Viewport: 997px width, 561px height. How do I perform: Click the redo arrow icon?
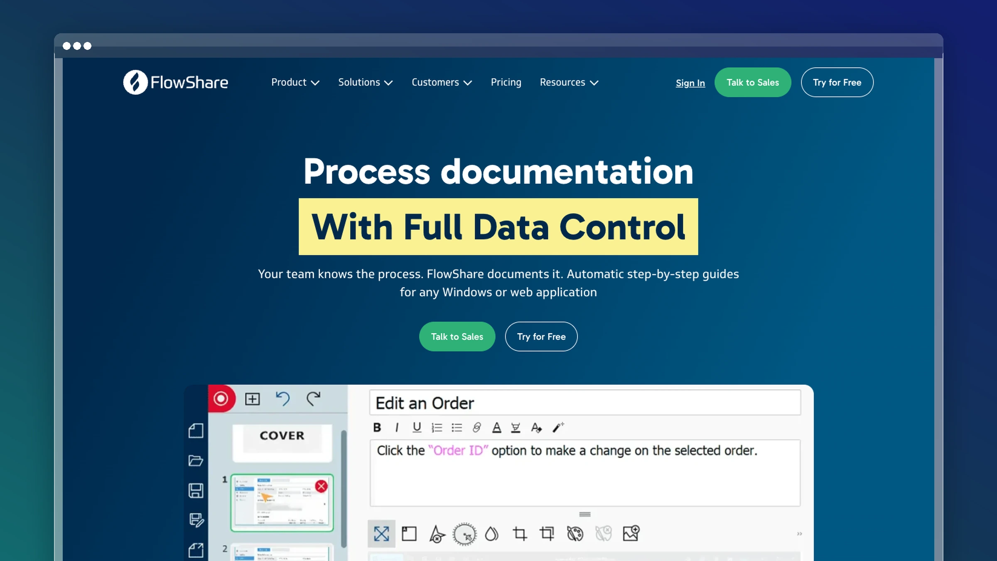coord(314,399)
